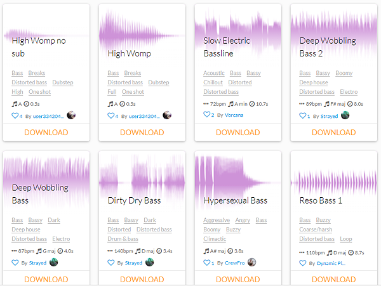Open the Hypersexual Bass title link
381x286 pixels.
click(235, 200)
